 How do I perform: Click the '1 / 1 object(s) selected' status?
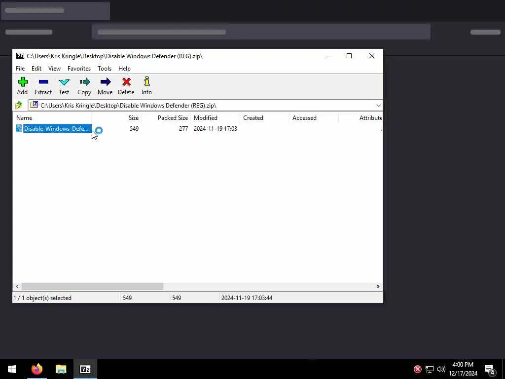point(42,298)
